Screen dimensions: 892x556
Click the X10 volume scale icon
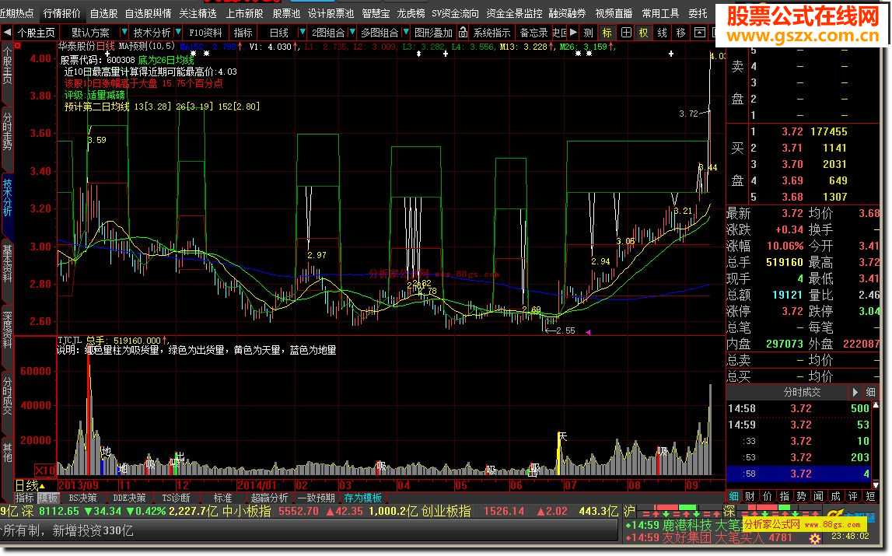[x=47, y=471]
